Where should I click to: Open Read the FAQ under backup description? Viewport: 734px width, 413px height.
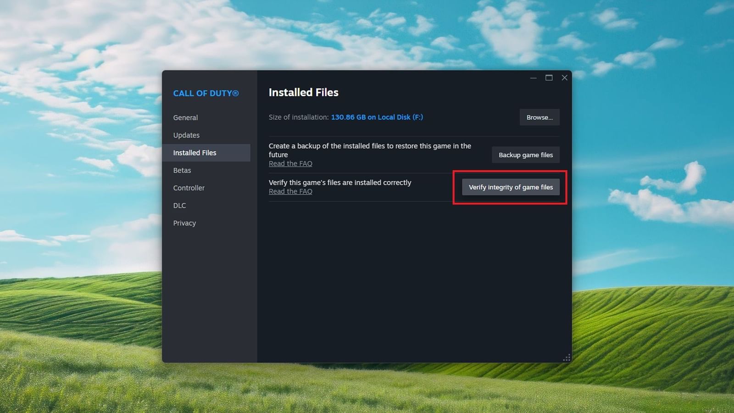pyautogui.click(x=290, y=163)
